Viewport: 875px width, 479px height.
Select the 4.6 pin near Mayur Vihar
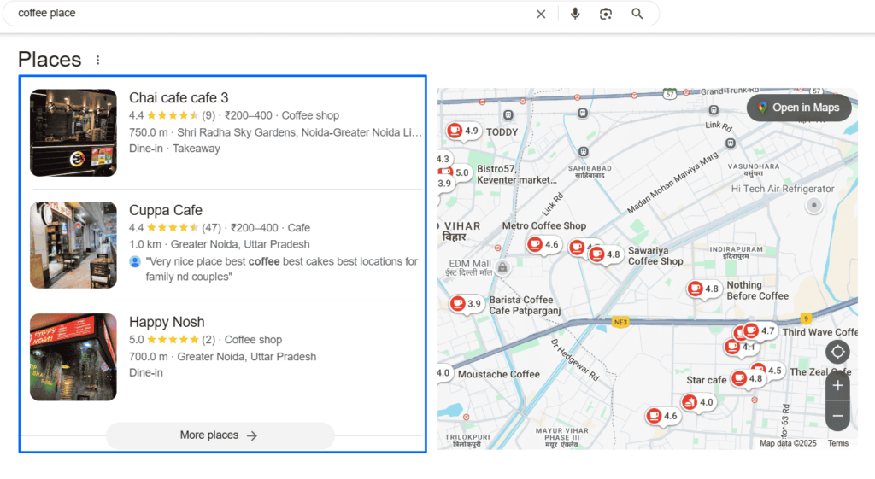click(x=662, y=416)
